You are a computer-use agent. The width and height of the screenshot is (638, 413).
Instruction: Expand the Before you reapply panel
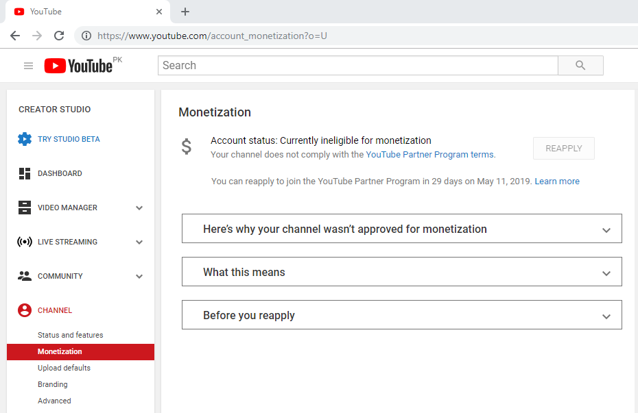[401, 315]
